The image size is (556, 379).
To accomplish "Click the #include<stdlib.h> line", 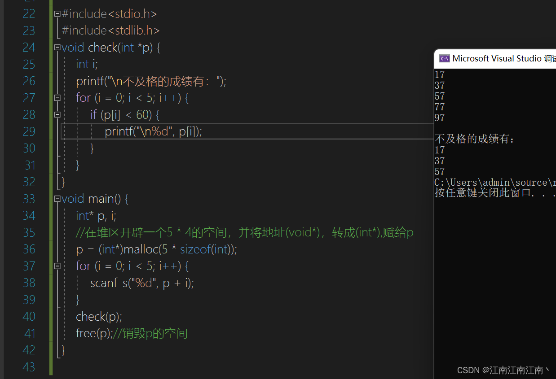I will (111, 30).
